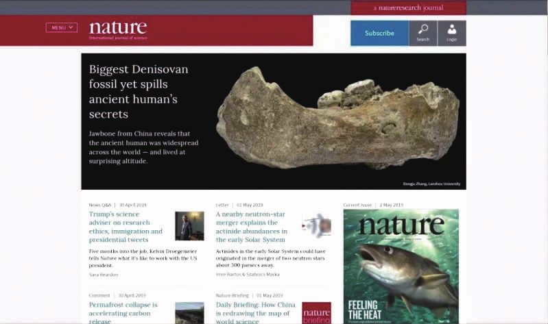Click the Kelvin Droegemeier summary paragraph
This screenshot has height=324, width=548.
pos(143,258)
